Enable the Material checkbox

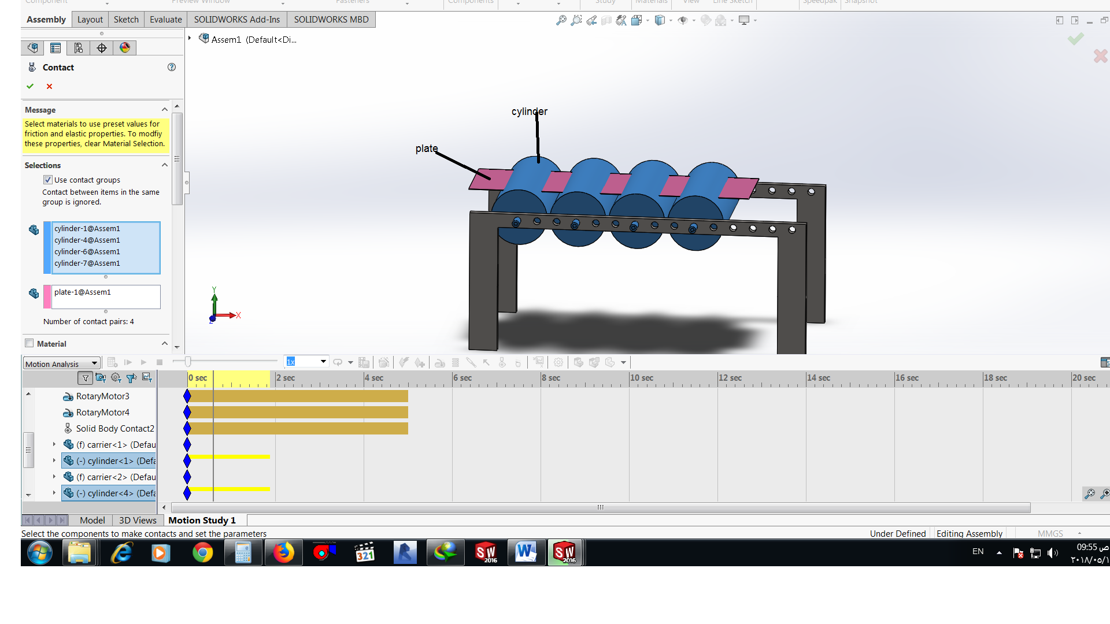(x=29, y=343)
